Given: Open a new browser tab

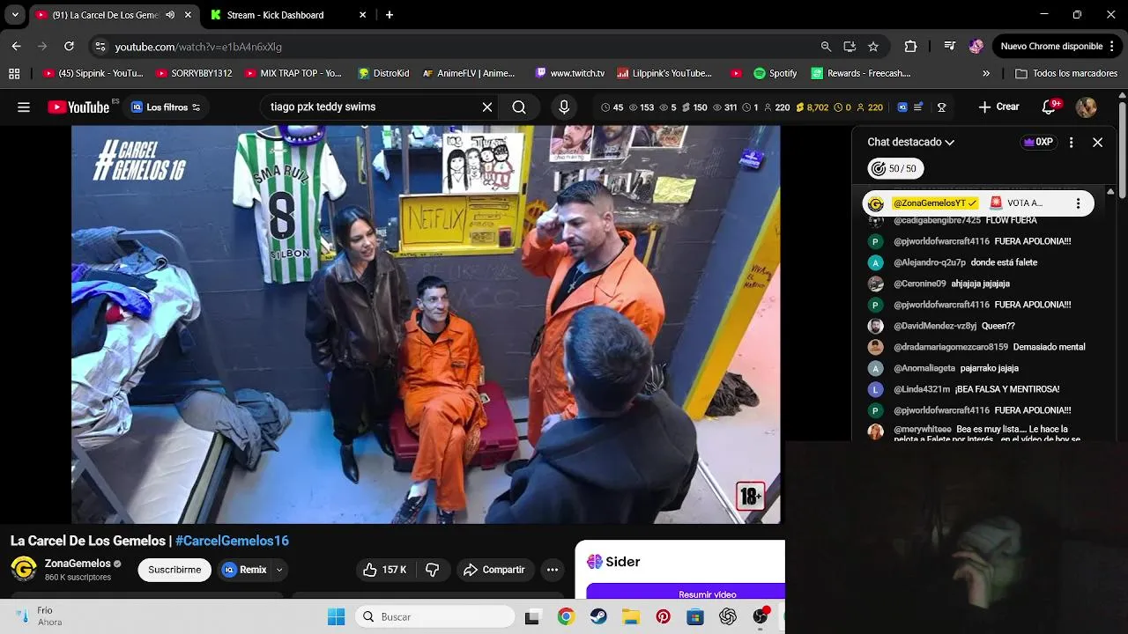Looking at the screenshot, I should pos(390,15).
